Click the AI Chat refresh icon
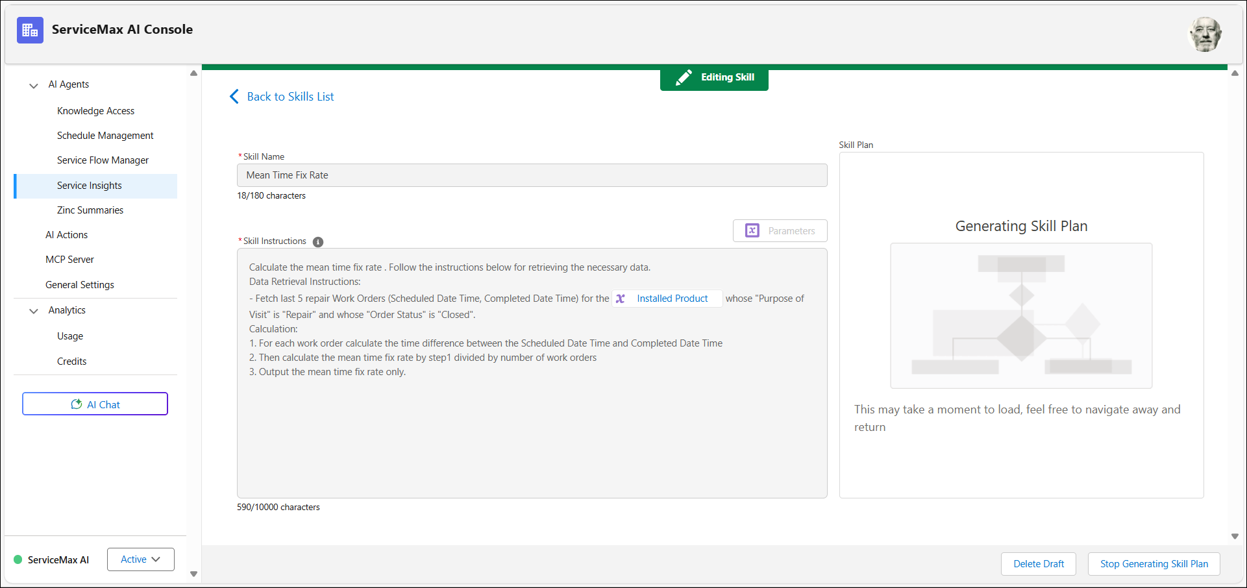 coord(76,404)
